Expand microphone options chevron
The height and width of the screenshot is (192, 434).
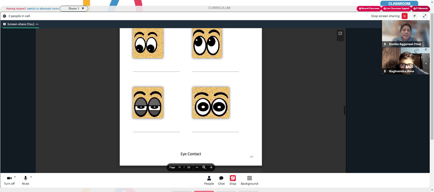(31, 177)
